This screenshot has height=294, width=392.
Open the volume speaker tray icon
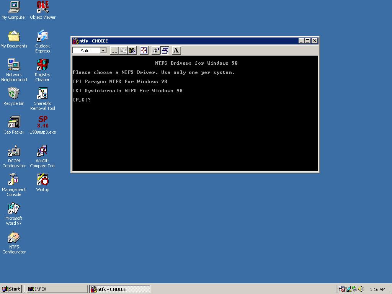coord(361,289)
